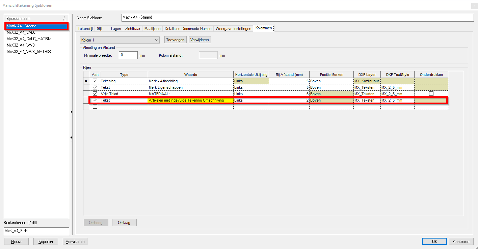The height and width of the screenshot is (249, 478).
Task: Click the lower splitter collapse arrow
Action: coord(71,137)
